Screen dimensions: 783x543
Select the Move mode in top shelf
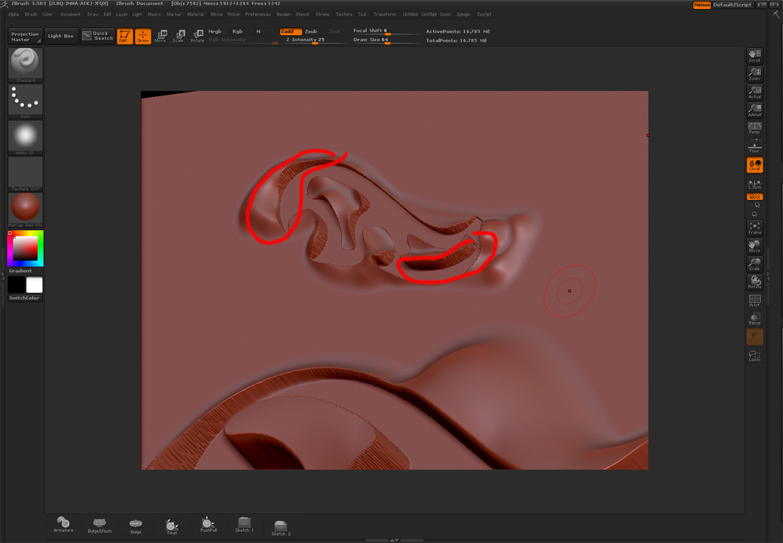click(x=161, y=37)
